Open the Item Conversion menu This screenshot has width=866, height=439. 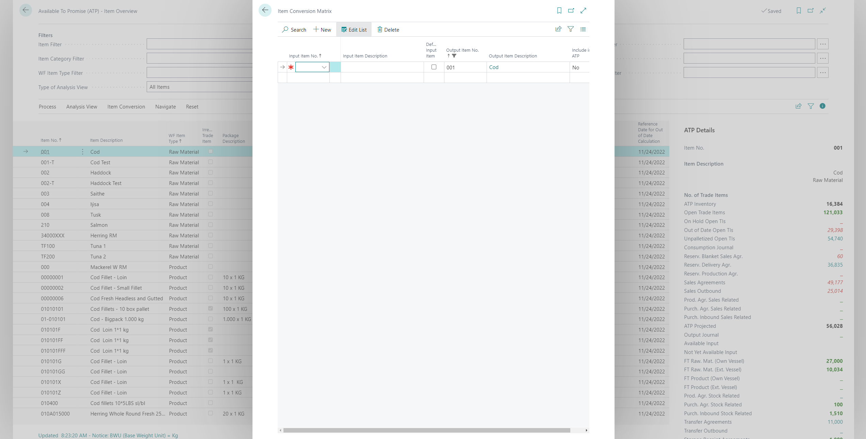tap(126, 107)
